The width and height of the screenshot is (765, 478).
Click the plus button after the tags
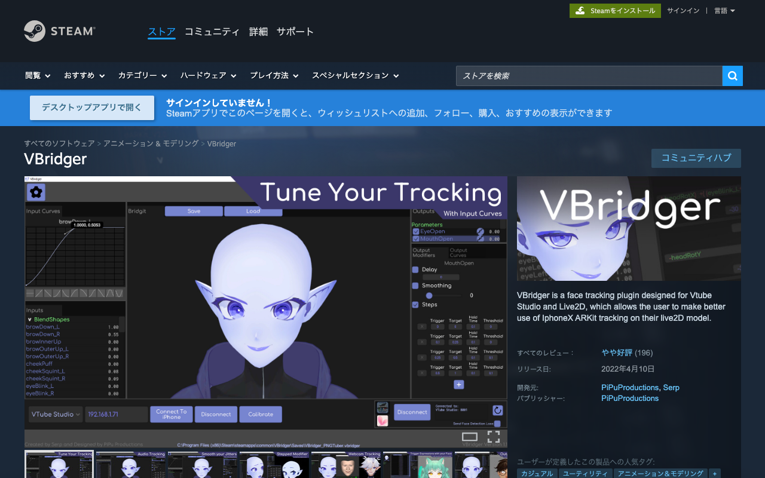coord(714,473)
